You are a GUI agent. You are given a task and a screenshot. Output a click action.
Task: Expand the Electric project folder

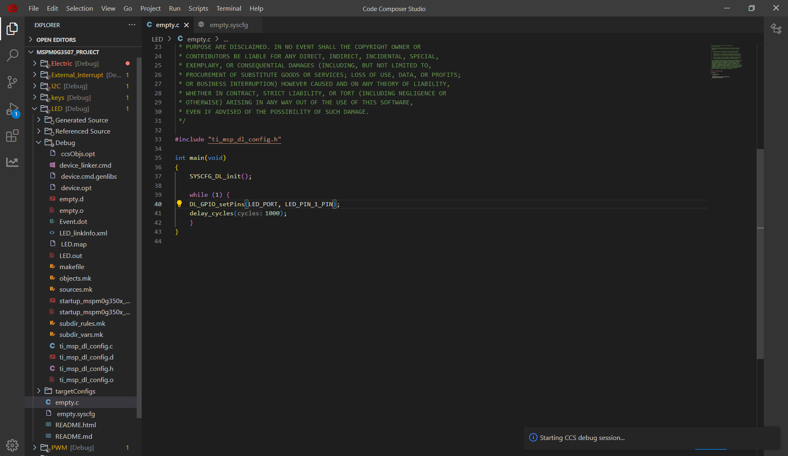80,64
